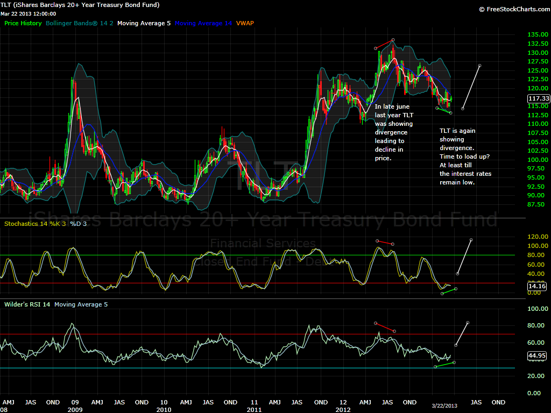The width and height of the screenshot is (551, 413).
Task: Select the Stochastics 14 %K 3 label
Action: [35, 224]
